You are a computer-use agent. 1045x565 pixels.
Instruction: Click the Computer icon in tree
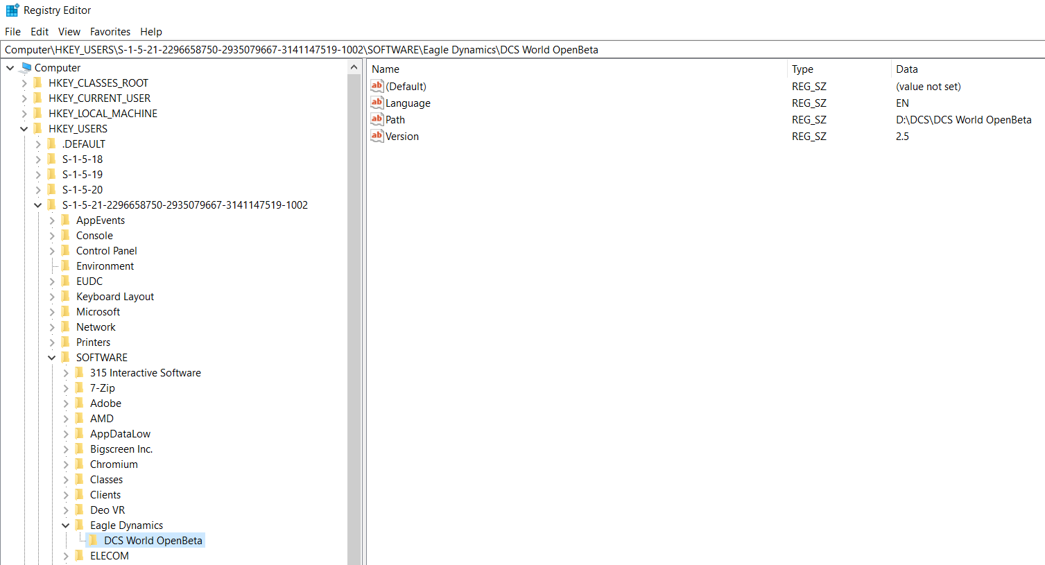tap(26, 67)
